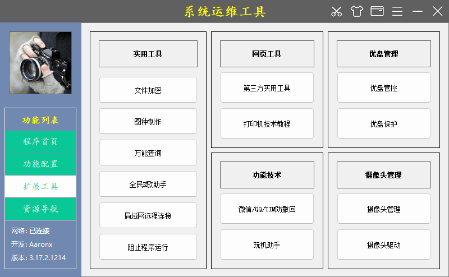Click 微信/QQ/TIM防撤回 button
Image resolution: width=449 pixels, height=277 pixels.
pyautogui.click(x=267, y=209)
